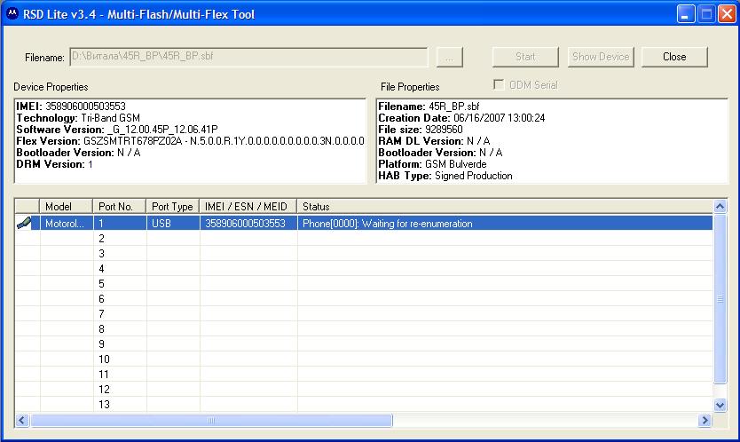This screenshot has width=740, height=442.
Task: Click the Software Version line in Device Properties
Action: pos(117,130)
